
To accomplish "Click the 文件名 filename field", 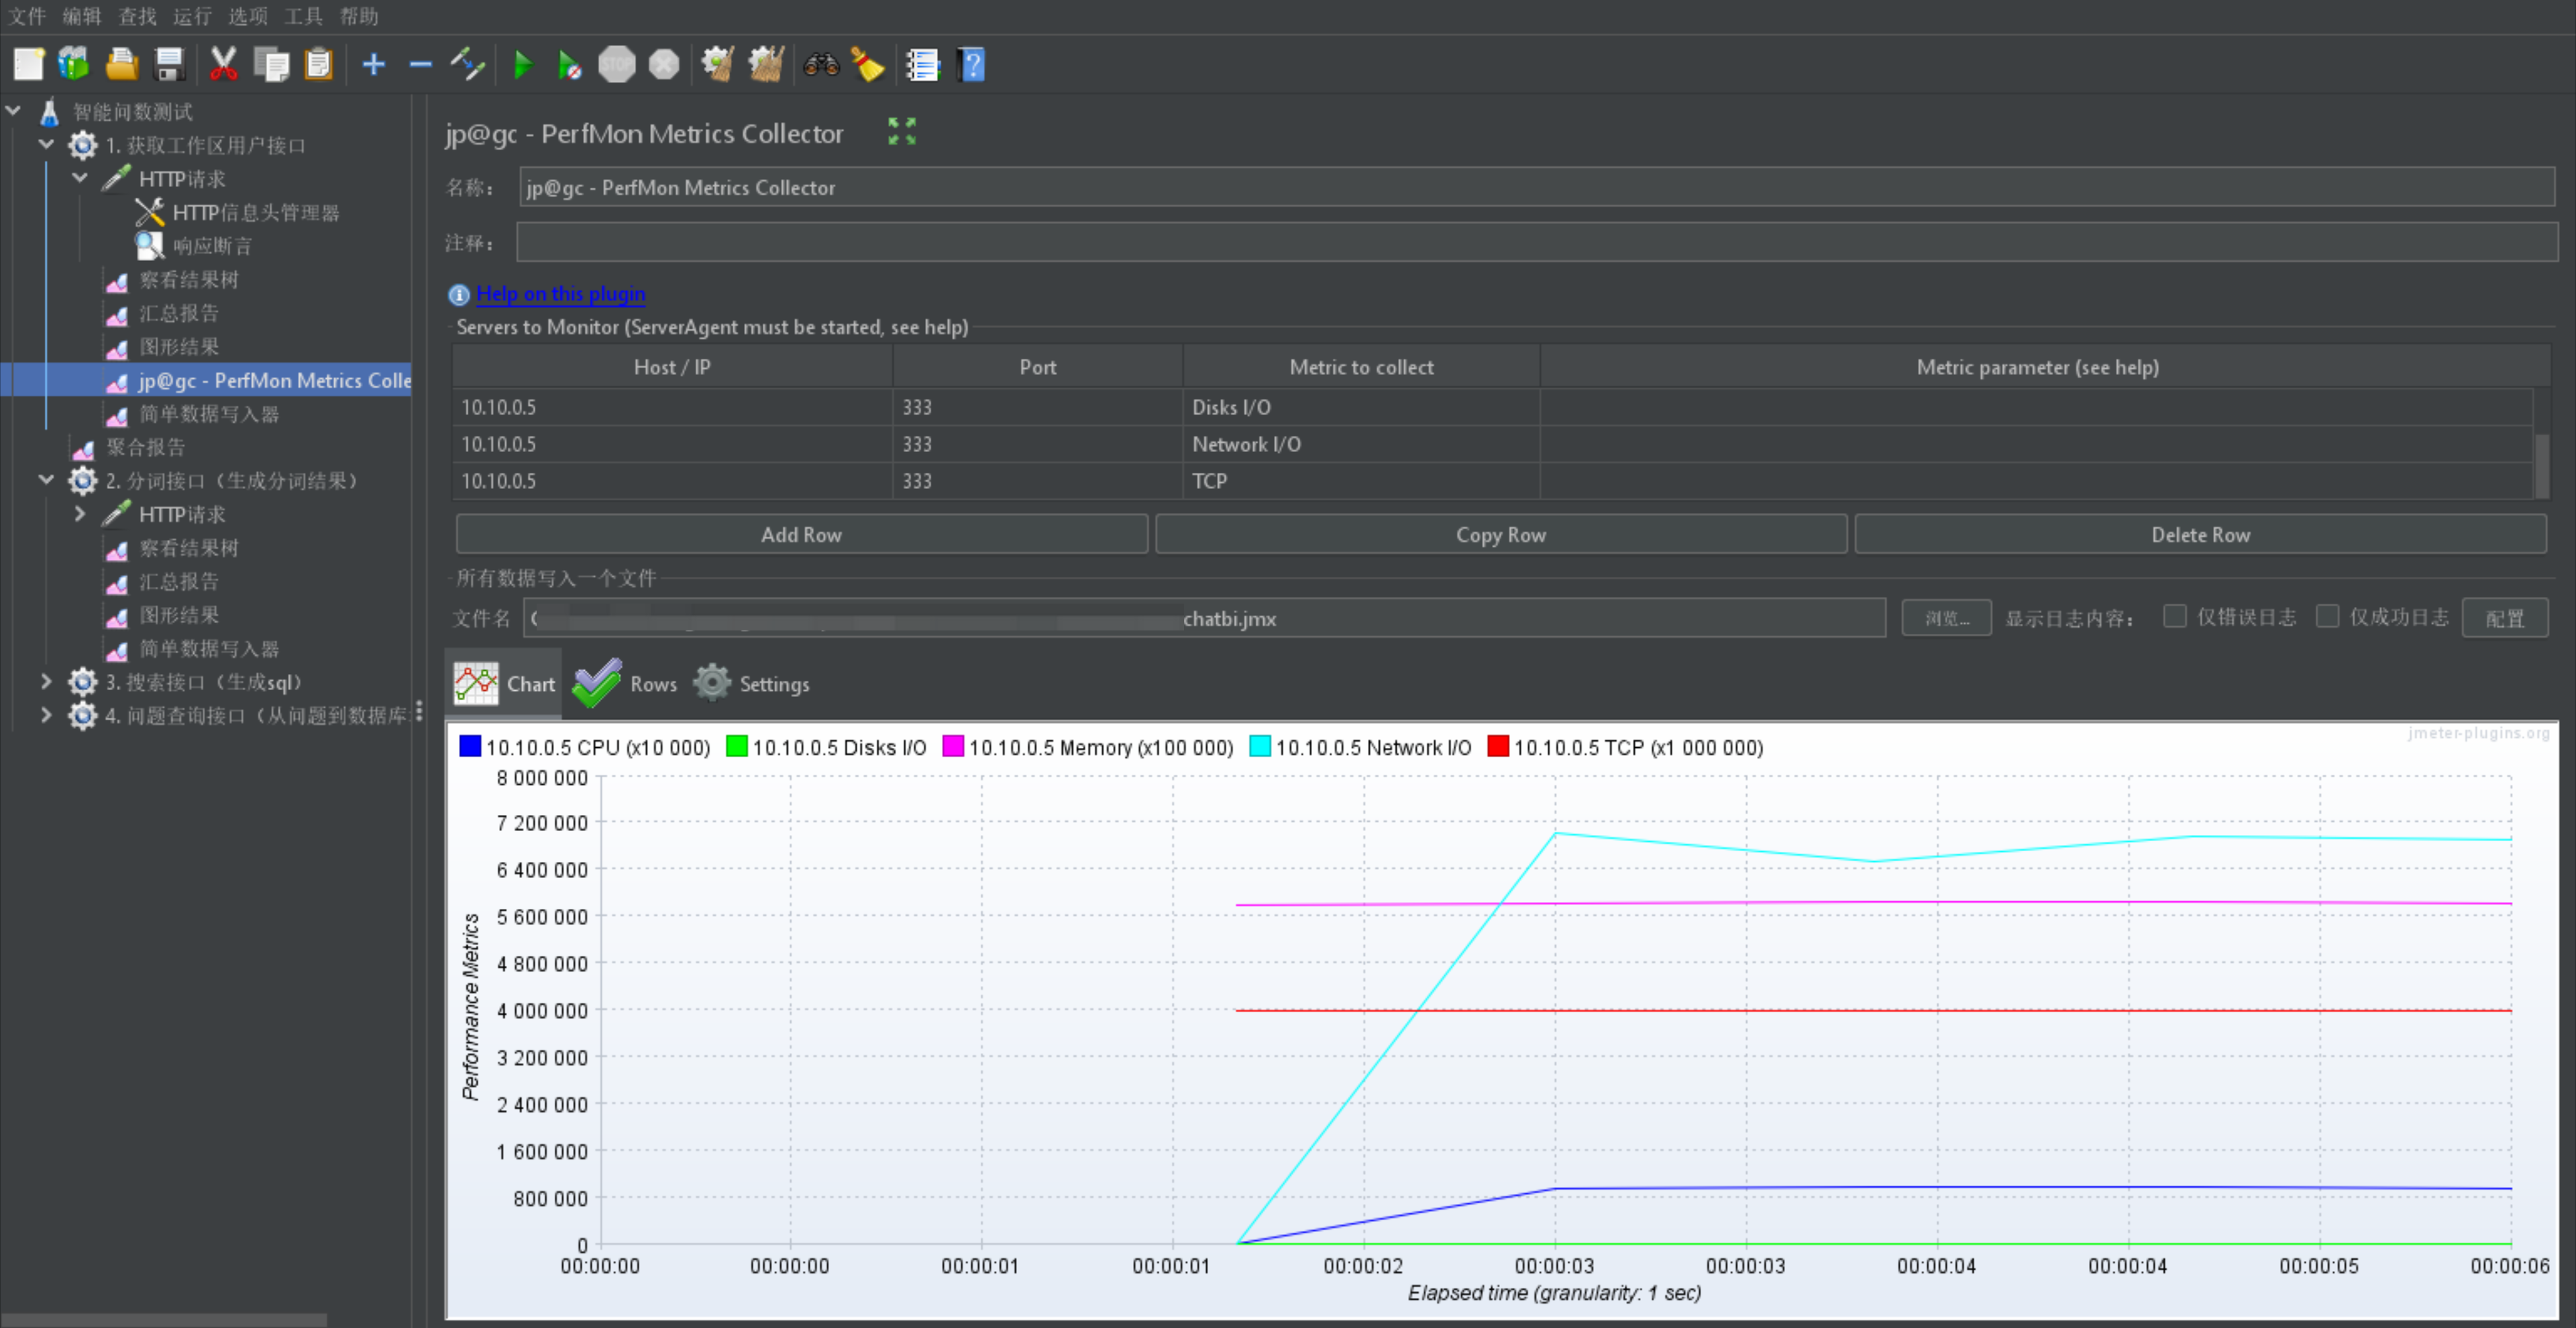I will pyautogui.click(x=1205, y=618).
